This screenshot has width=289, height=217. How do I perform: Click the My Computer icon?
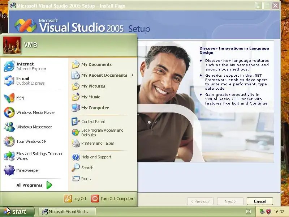click(x=76, y=108)
